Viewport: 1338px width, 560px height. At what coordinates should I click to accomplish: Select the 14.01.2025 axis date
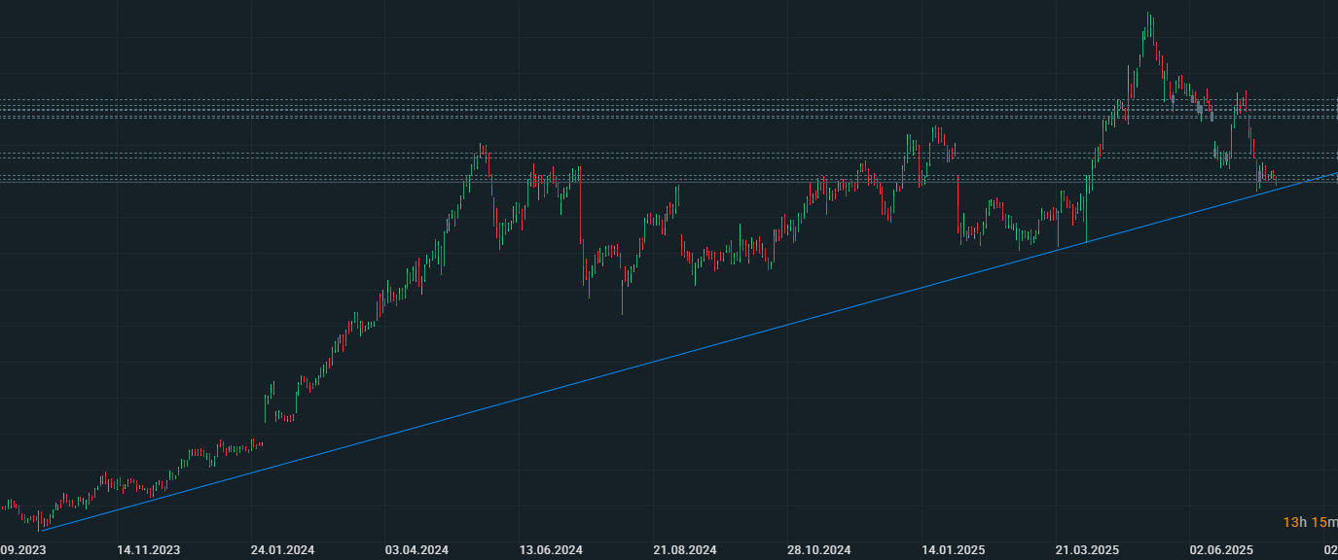tap(954, 550)
